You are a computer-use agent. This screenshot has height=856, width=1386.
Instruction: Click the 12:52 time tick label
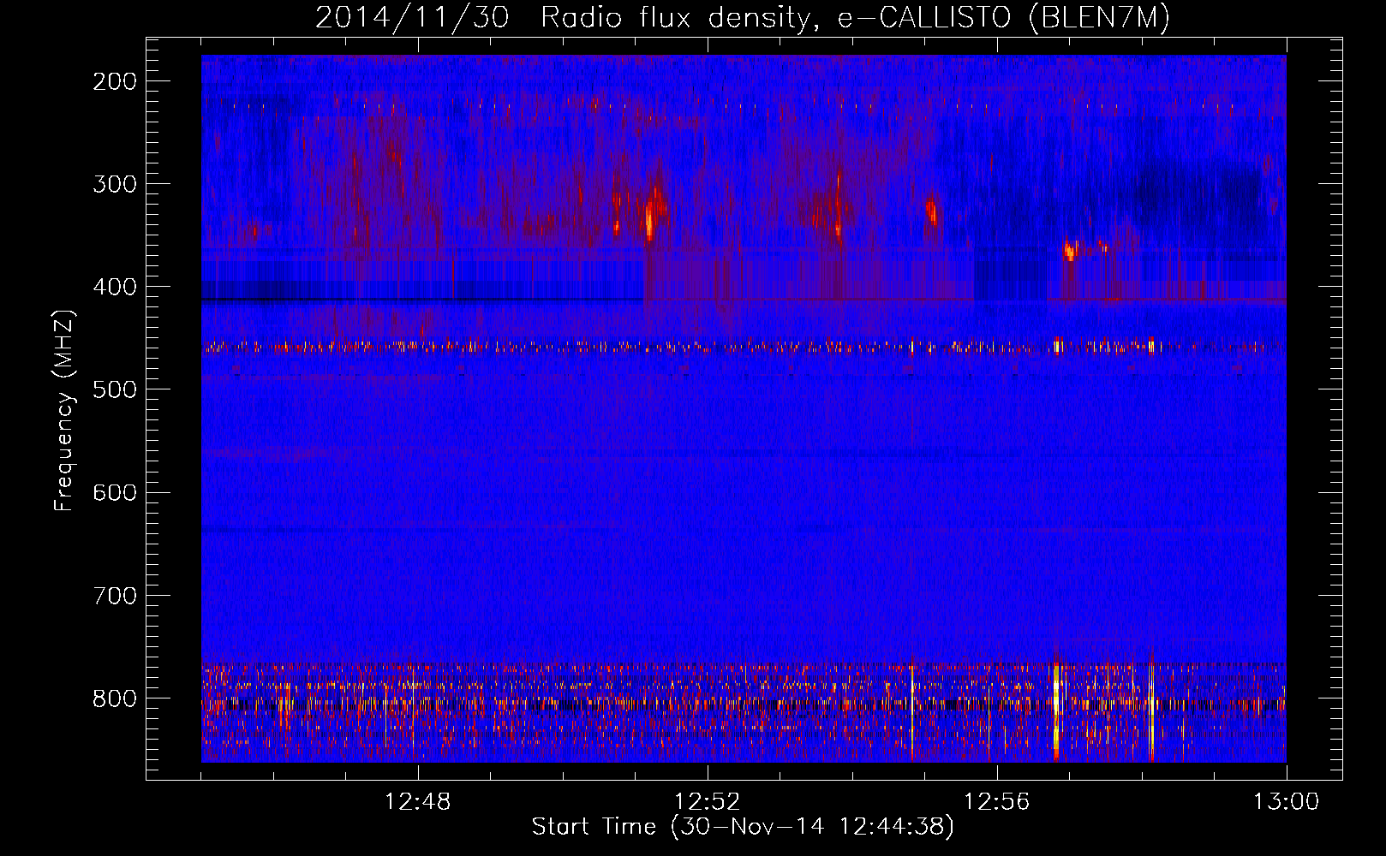708,802
